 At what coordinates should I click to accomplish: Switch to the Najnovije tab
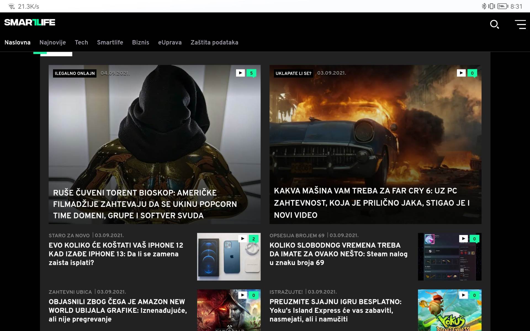pos(52,42)
